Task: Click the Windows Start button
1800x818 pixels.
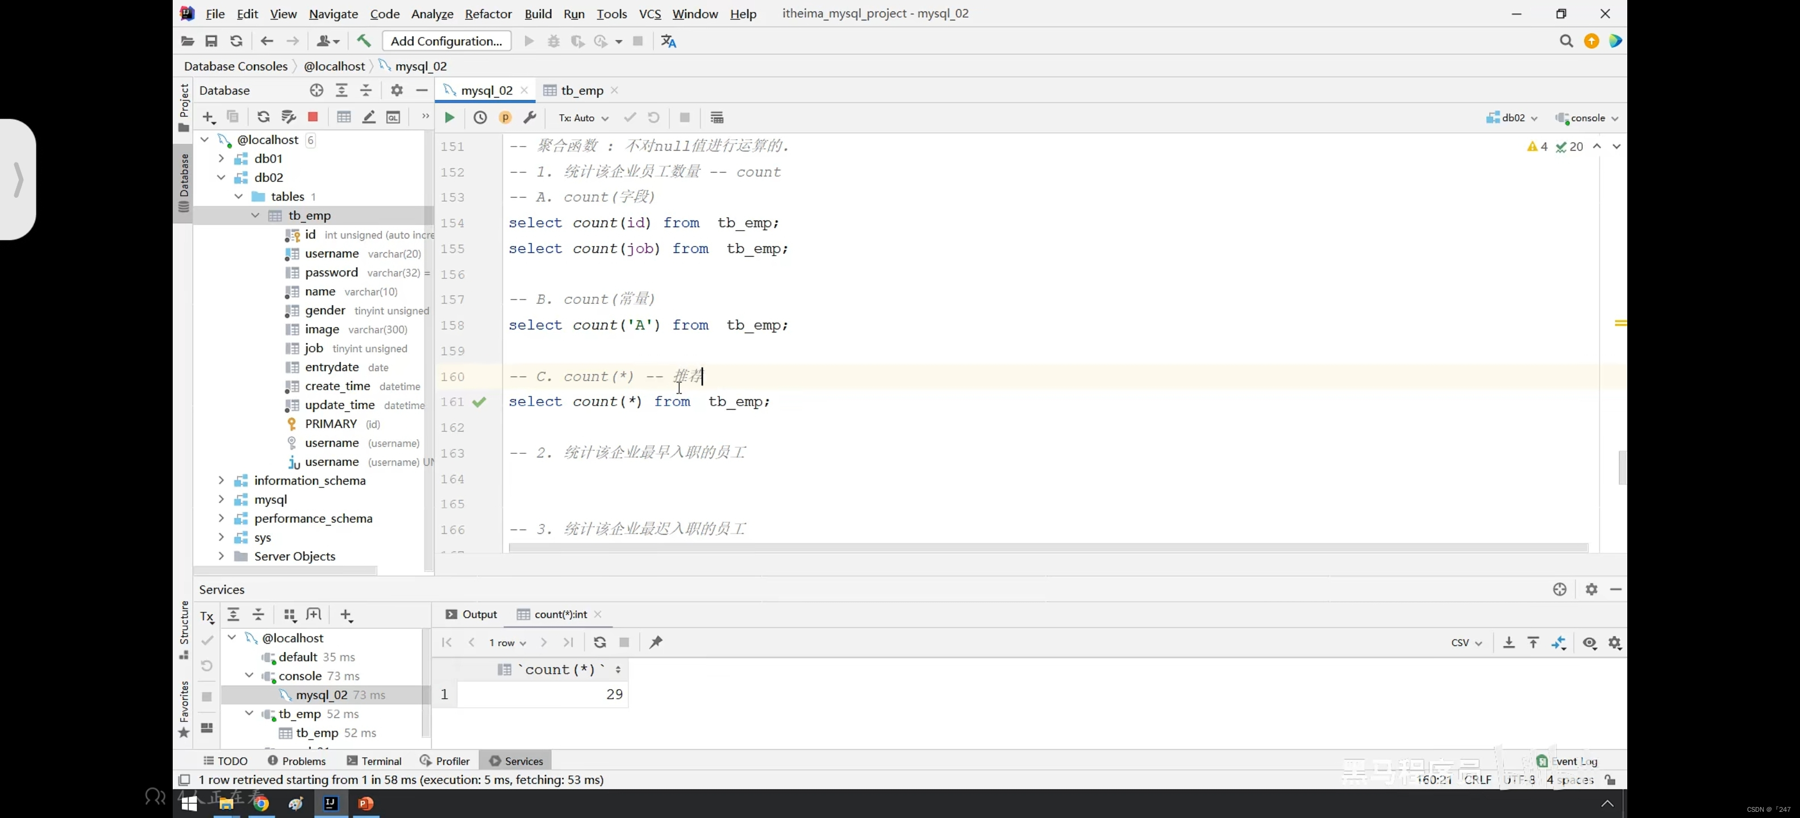Action: (189, 803)
